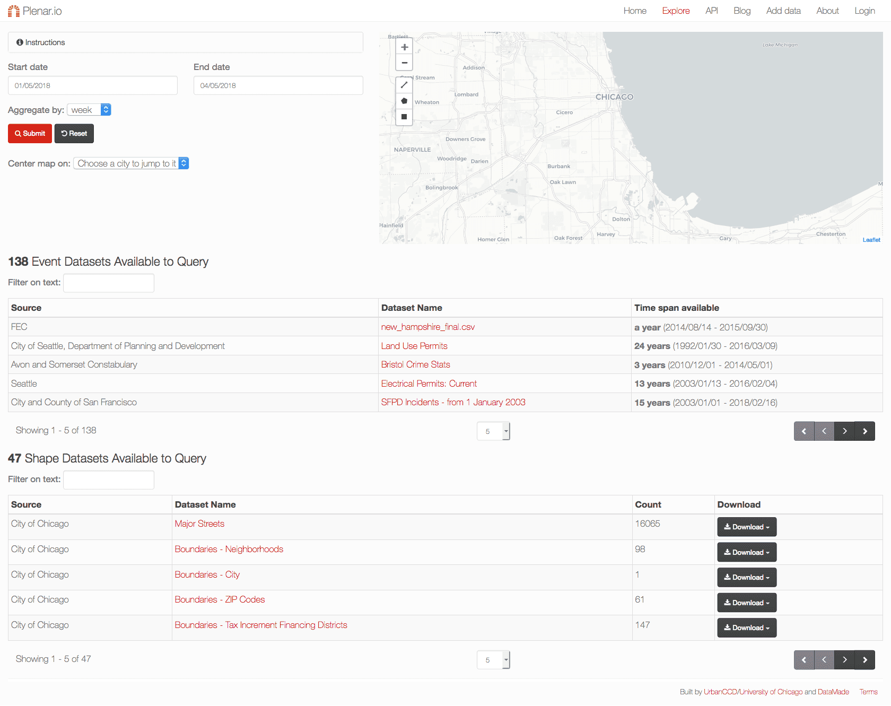Select the draw polyline map tool

click(404, 85)
